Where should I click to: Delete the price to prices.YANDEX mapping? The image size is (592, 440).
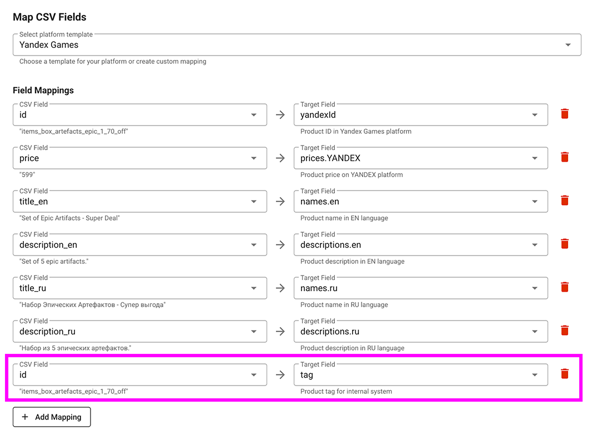pyautogui.click(x=565, y=157)
